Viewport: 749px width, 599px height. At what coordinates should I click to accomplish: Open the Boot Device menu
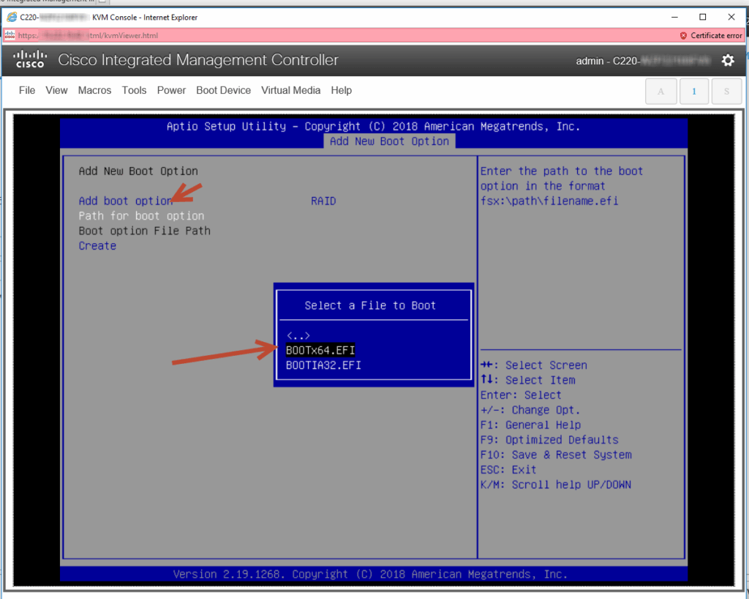[223, 90]
